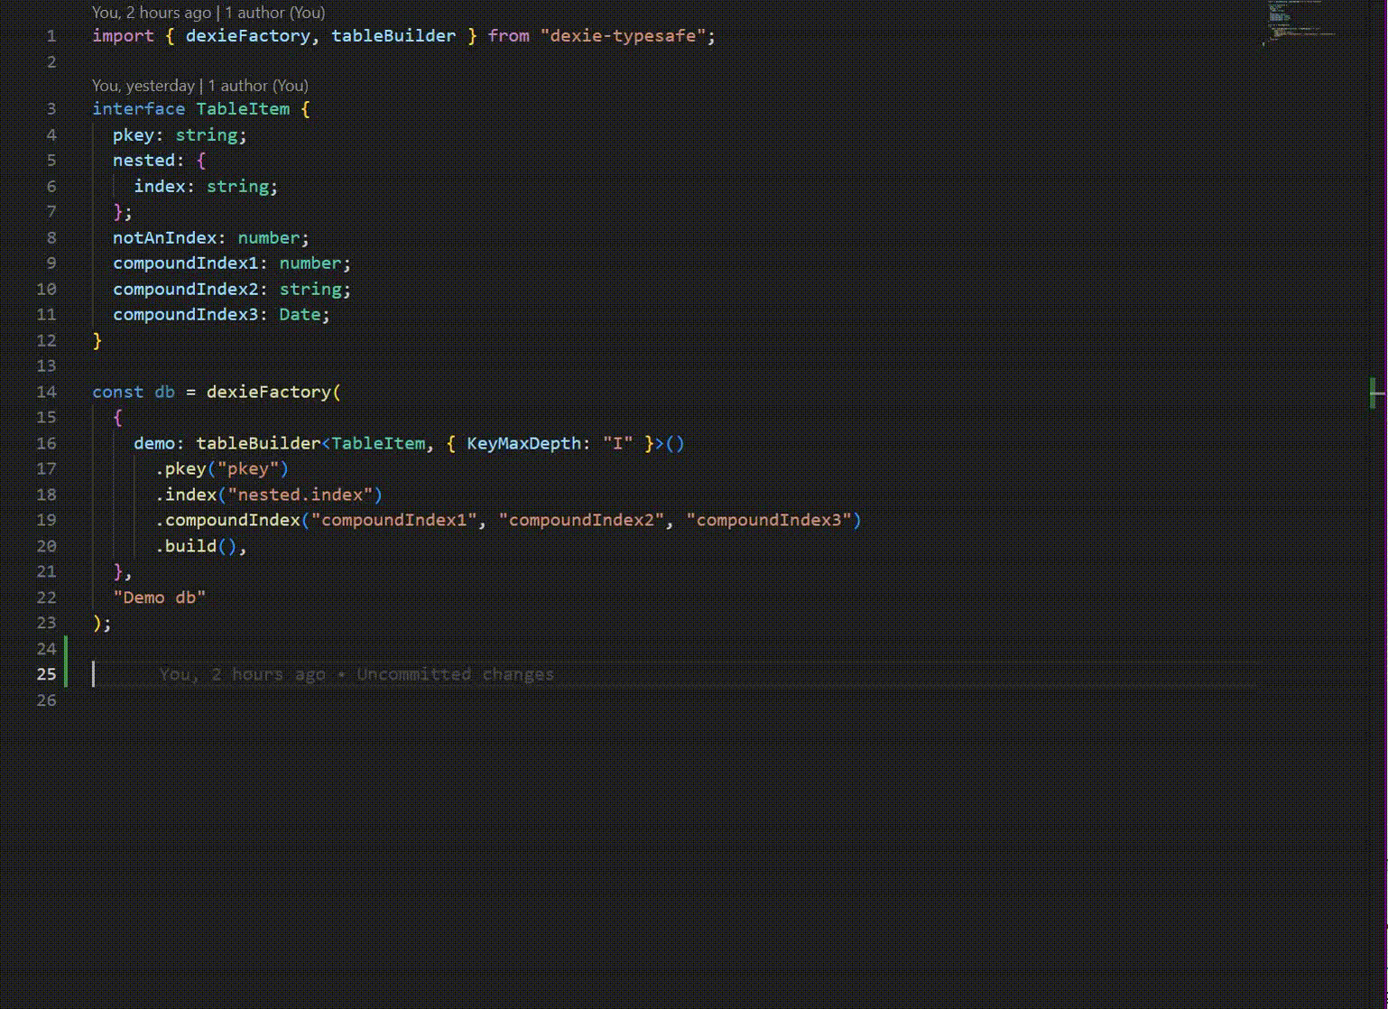Click "dexieFactory" in the import statement
This screenshot has width=1388, height=1009.
tap(247, 36)
